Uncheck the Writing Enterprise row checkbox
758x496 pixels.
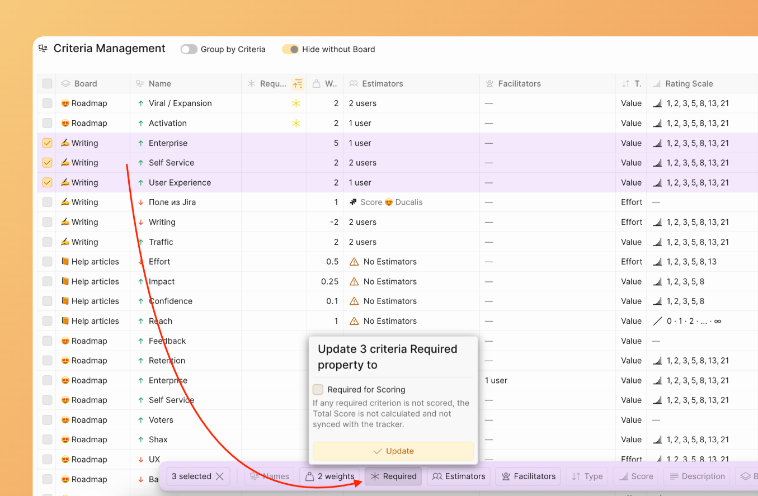click(x=47, y=143)
